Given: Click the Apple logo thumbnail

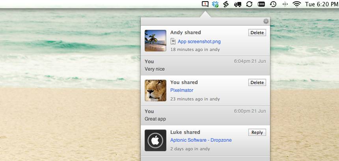Looking at the screenshot, I should point(155,140).
